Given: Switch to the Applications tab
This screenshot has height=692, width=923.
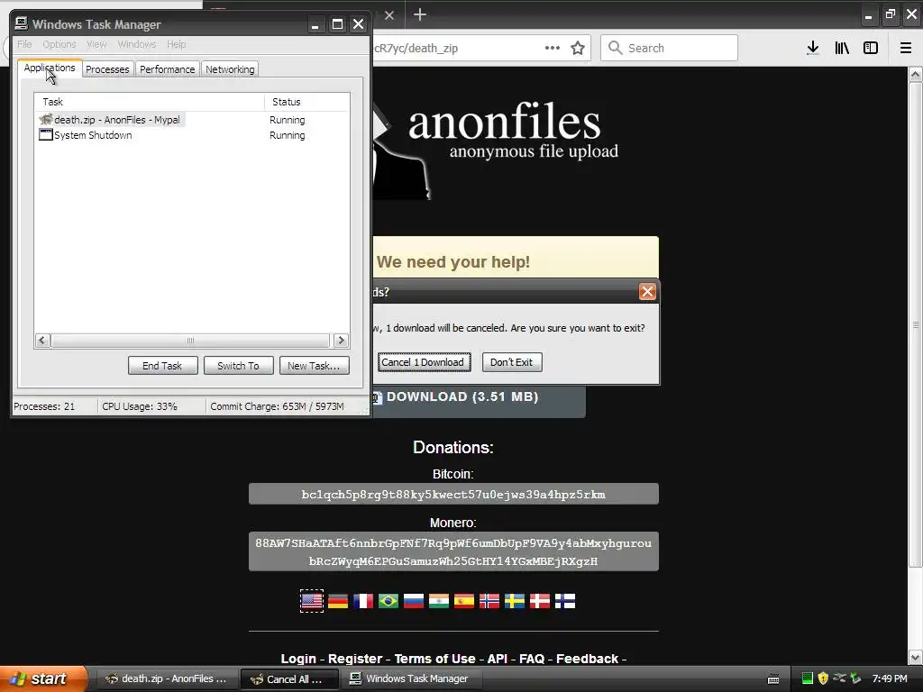Looking at the screenshot, I should pyautogui.click(x=50, y=68).
